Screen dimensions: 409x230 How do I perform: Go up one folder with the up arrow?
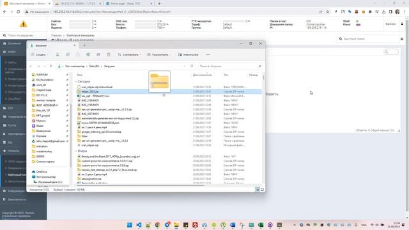tap(51, 66)
